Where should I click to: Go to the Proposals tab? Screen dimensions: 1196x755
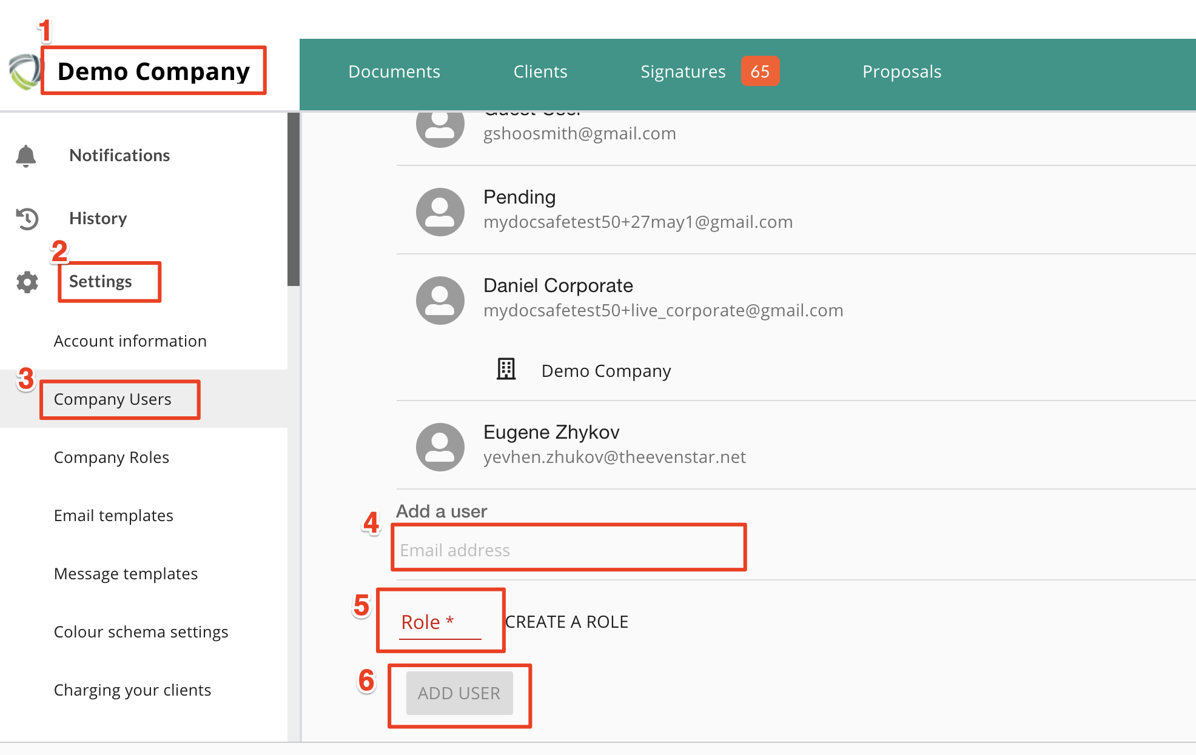tap(901, 72)
